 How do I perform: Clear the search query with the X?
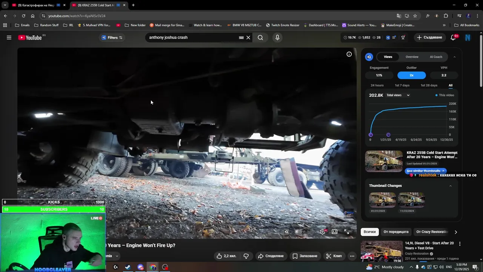click(x=248, y=37)
